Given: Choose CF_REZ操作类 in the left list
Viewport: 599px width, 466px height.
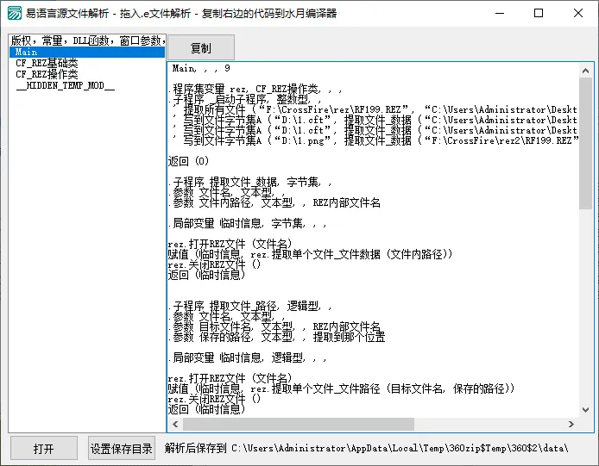Looking at the screenshot, I should click(47, 75).
